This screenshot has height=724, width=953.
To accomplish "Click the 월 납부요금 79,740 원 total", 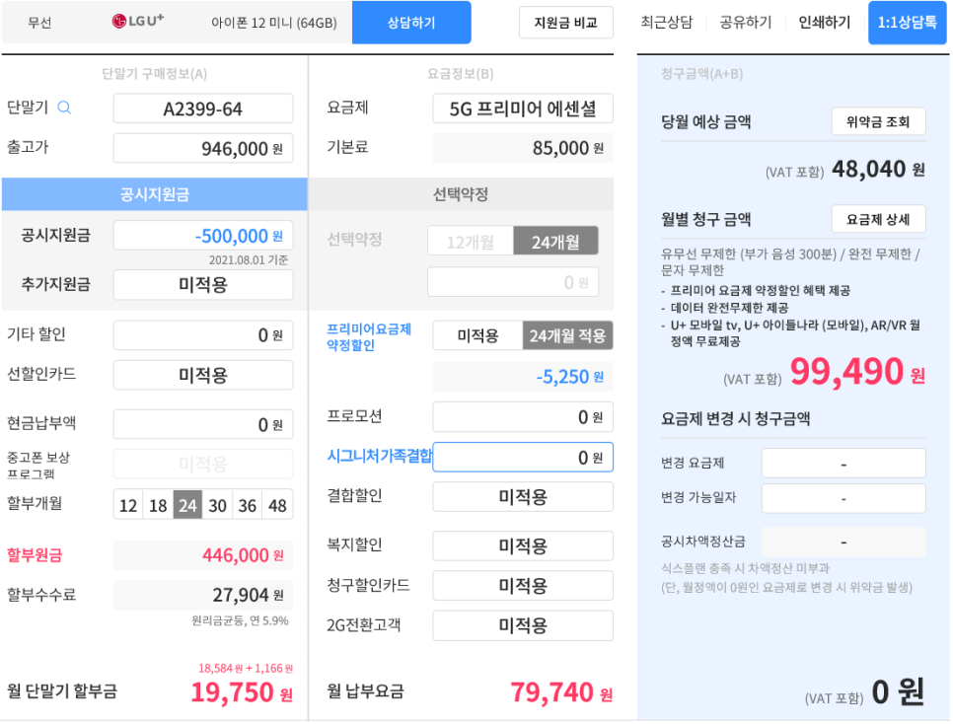I will click(x=561, y=692).
